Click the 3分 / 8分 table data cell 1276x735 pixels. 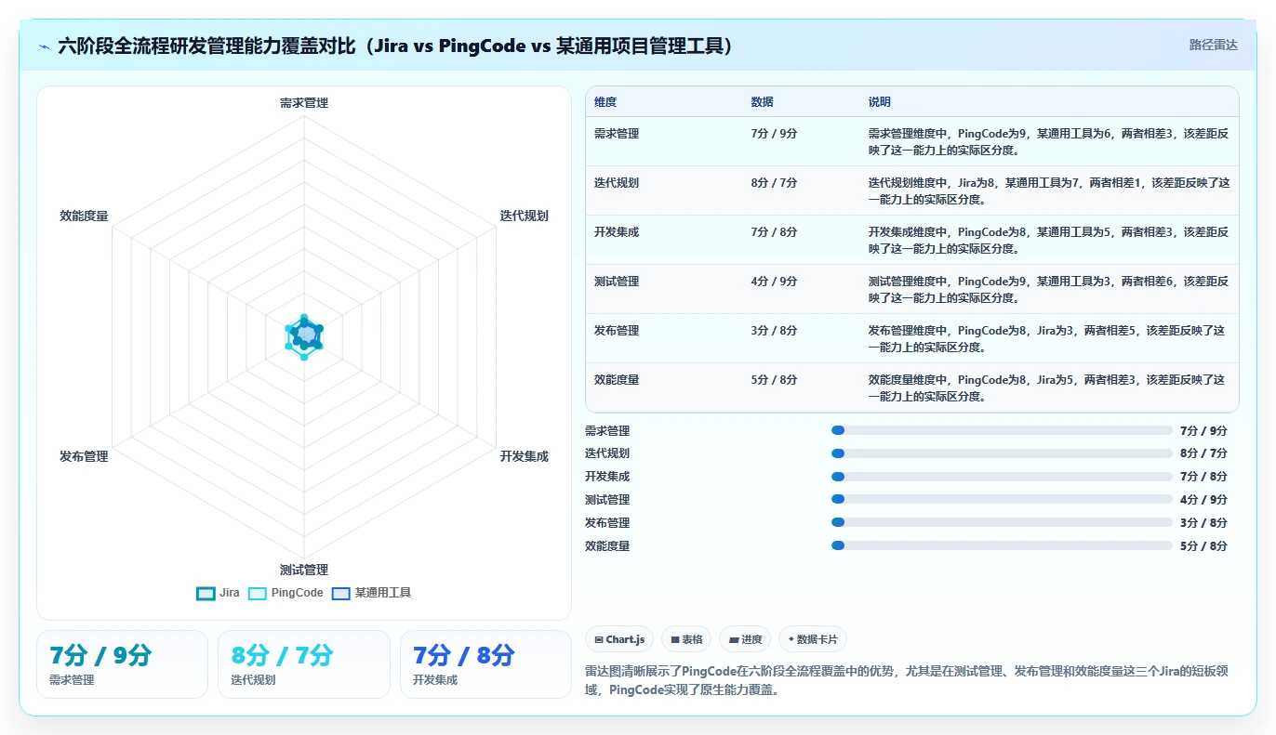(x=774, y=331)
